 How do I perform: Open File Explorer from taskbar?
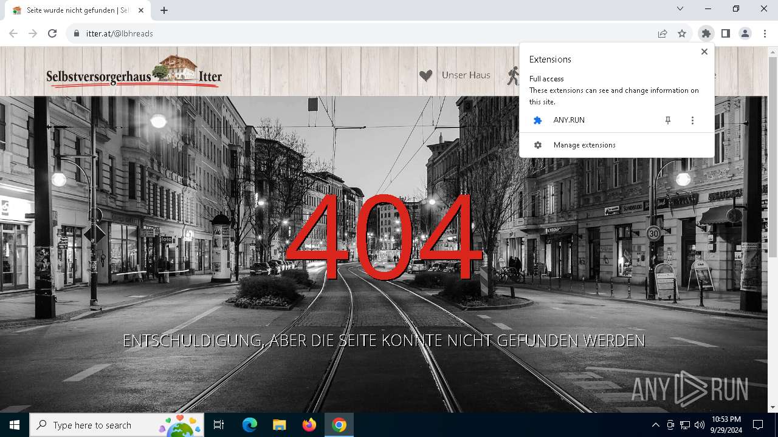(279, 425)
